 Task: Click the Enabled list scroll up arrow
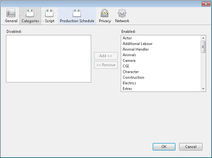coord(203,38)
